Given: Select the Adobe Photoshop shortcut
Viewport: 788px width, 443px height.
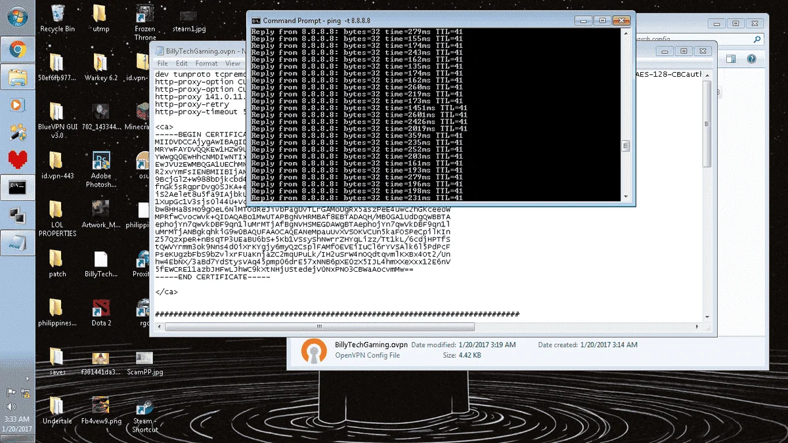Looking at the screenshot, I should 100,169.
